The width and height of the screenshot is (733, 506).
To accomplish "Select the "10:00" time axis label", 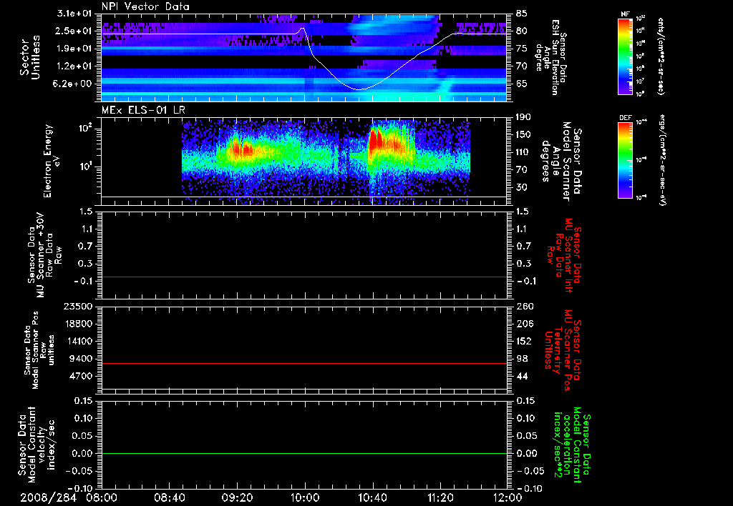I will pos(305,497).
